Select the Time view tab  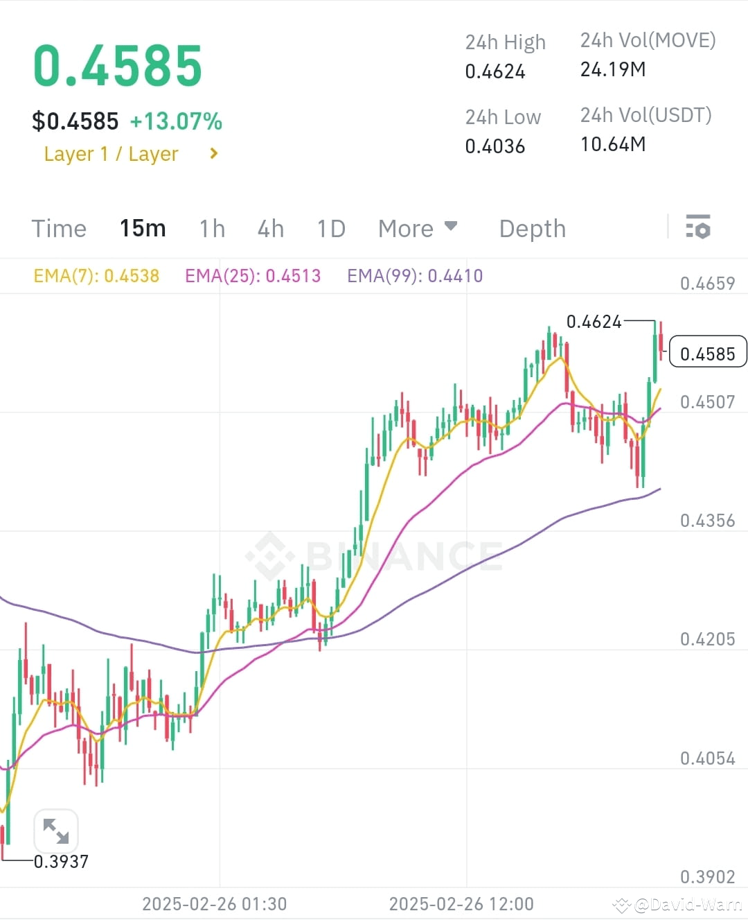tap(59, 228)
